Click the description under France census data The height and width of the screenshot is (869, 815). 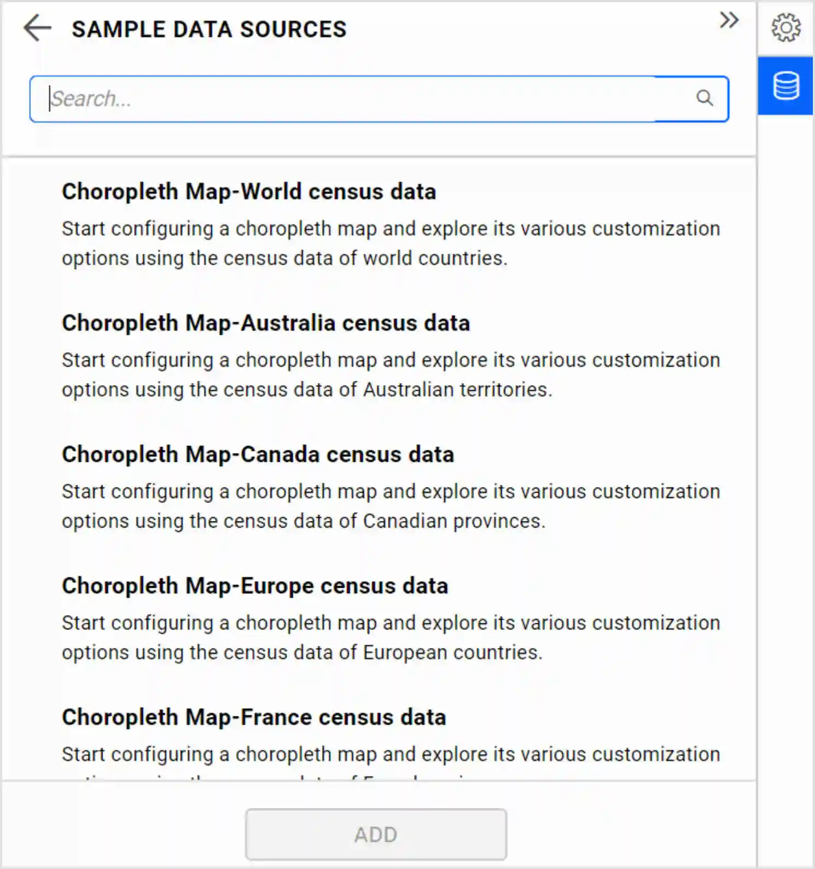(x=391, y=755)
